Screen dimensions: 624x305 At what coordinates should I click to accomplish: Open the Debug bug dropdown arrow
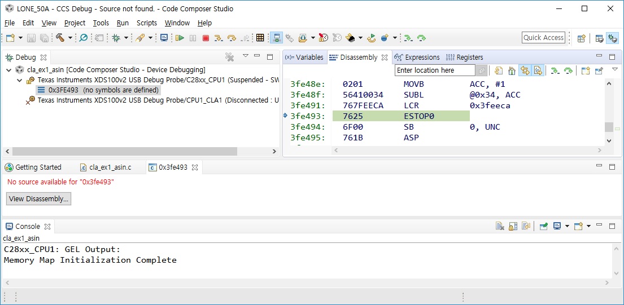pos(126,38)
